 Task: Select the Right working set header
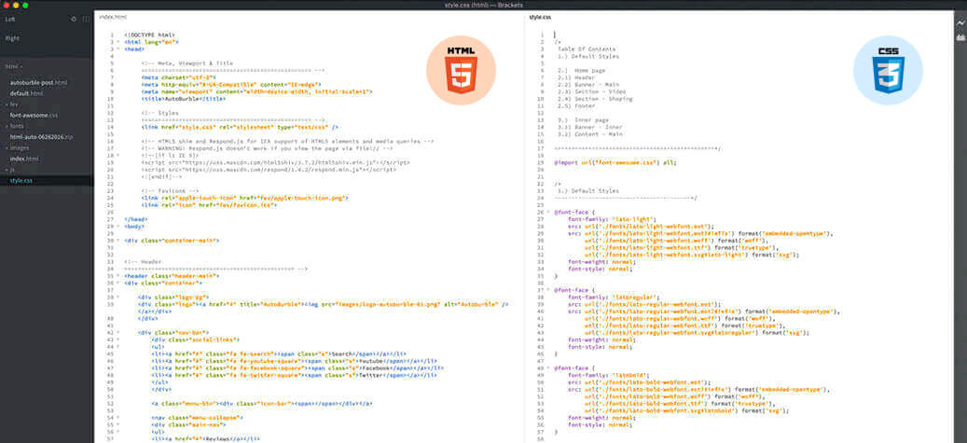click(12, 38)
